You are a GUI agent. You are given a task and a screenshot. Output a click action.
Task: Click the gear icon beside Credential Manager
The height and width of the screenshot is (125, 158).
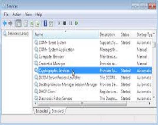(x=36, y=63)
